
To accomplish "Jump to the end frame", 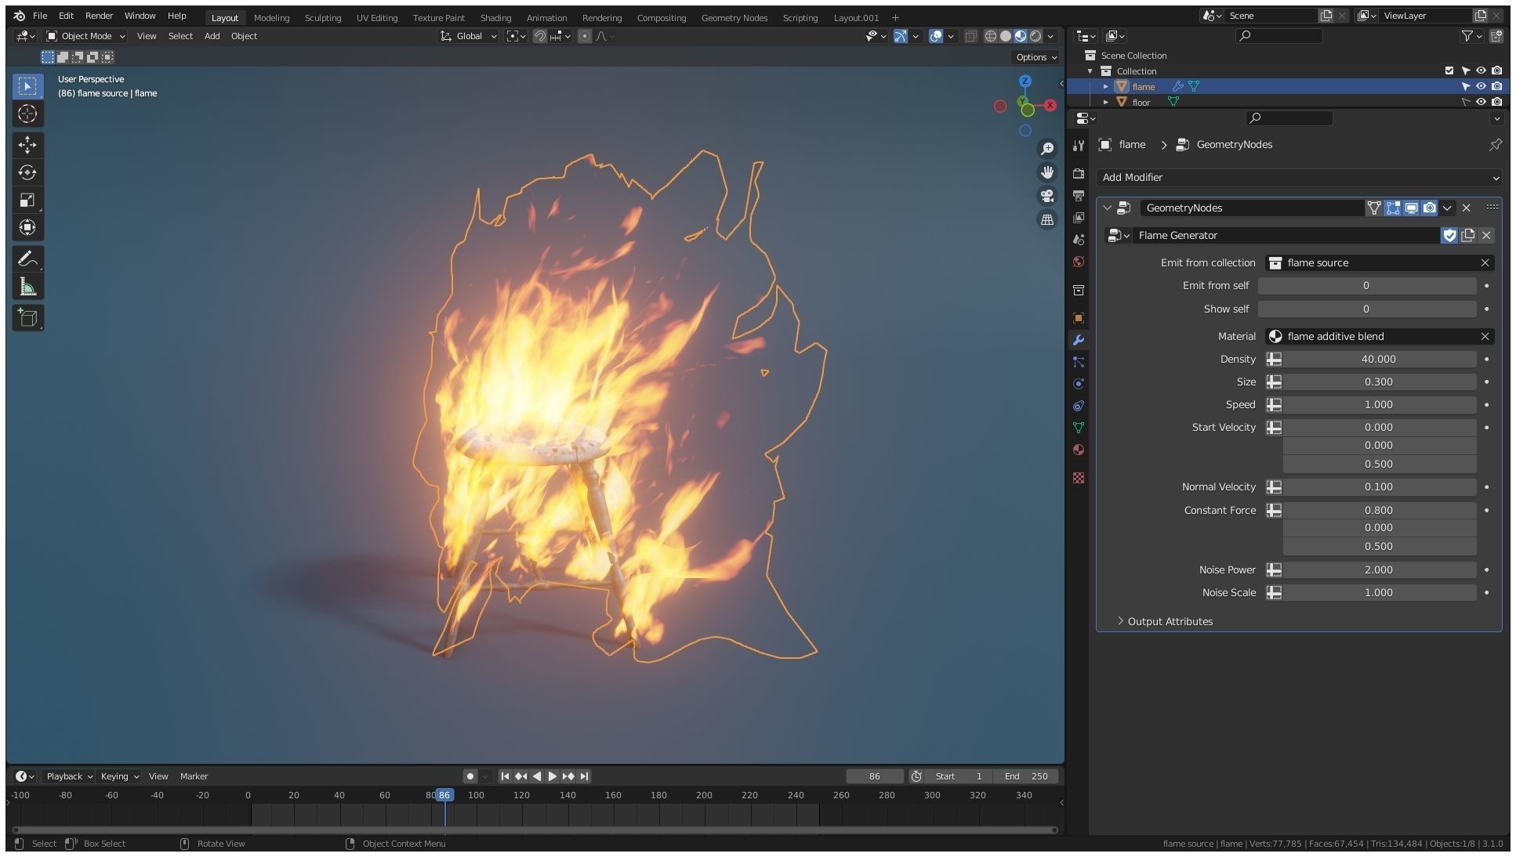I will pos(585,776).
